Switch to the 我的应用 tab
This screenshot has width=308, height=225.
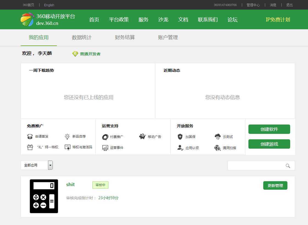coord(39,37)
